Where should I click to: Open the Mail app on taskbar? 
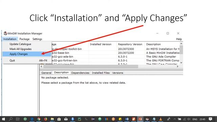click(66, 119)
